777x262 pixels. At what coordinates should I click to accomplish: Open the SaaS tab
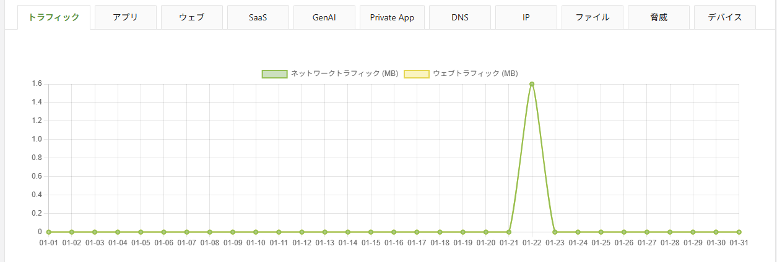(258, 17)
